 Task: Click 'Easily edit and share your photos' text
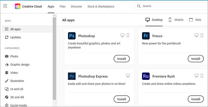97,84
